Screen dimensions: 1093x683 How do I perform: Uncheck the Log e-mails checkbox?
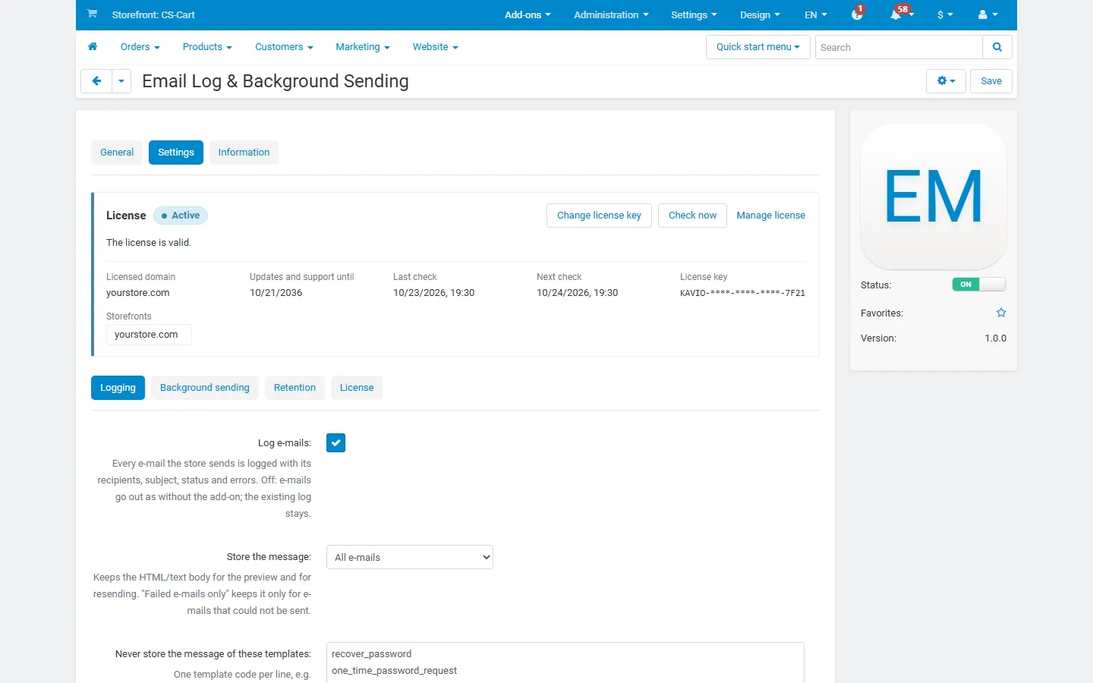point(335,442)
